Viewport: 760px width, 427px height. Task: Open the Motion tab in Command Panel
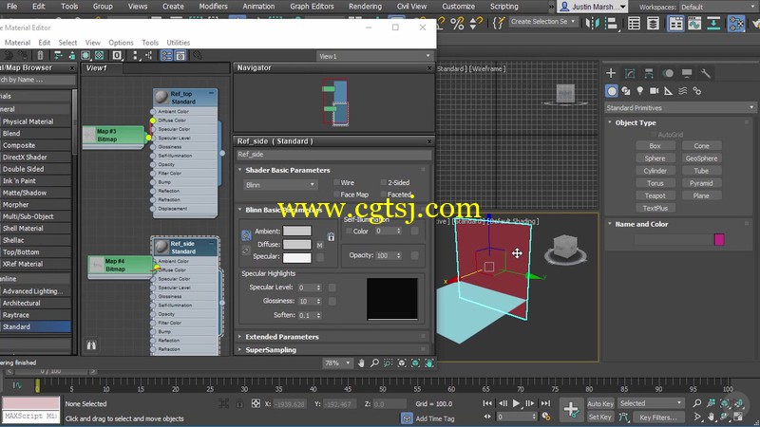tap(668, 73)
